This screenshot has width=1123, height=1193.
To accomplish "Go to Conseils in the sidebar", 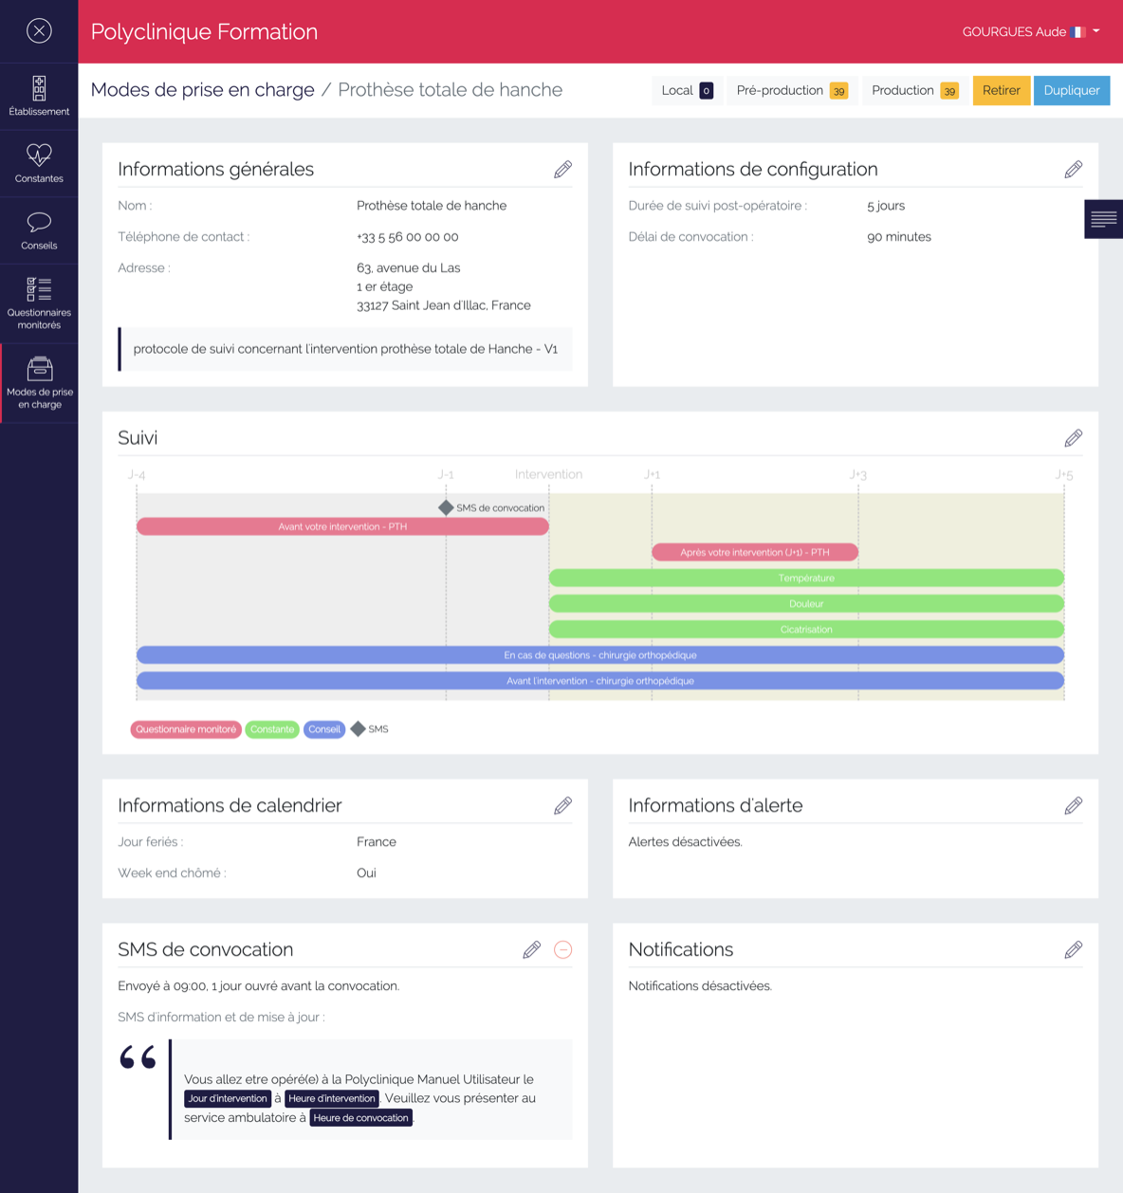I will [39, 230].
